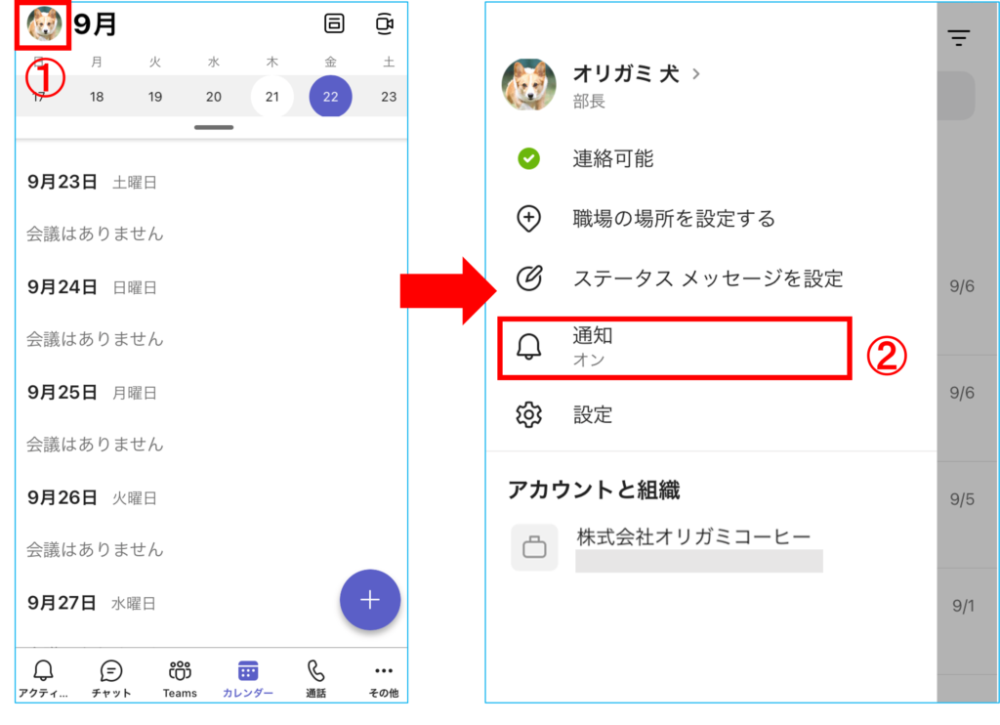Switch to the アクティビティ tab

point(43,678)
